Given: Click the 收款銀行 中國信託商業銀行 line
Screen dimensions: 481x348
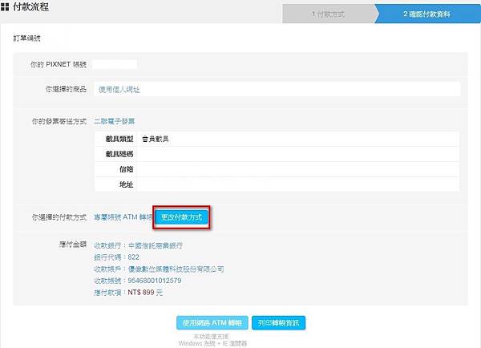Looking at the screenshot, I should click(x=139, y=245).
